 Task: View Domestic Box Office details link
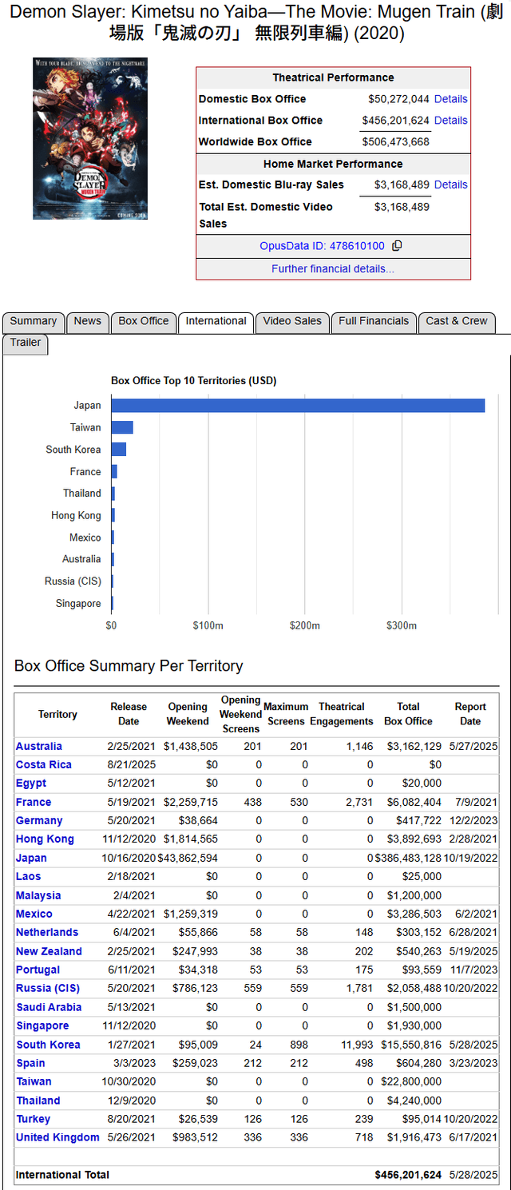tap(450, 99)
